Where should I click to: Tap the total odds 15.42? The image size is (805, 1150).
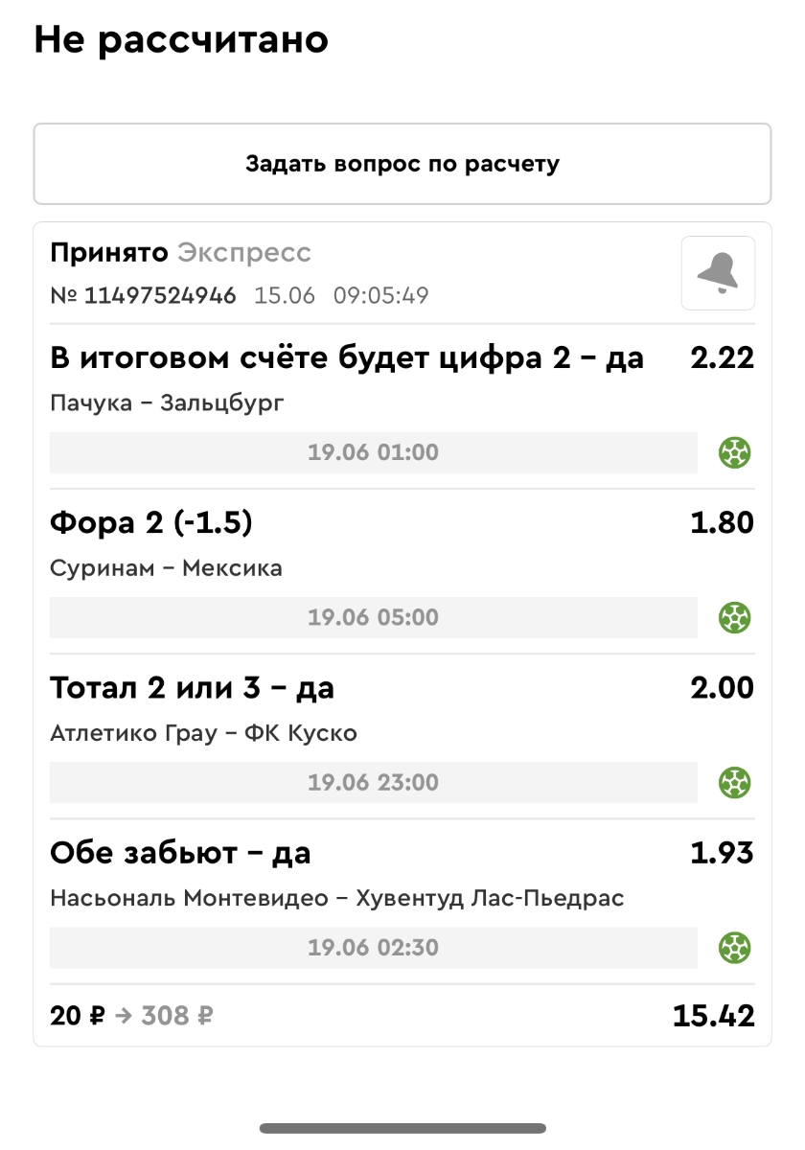[713, 1016]
